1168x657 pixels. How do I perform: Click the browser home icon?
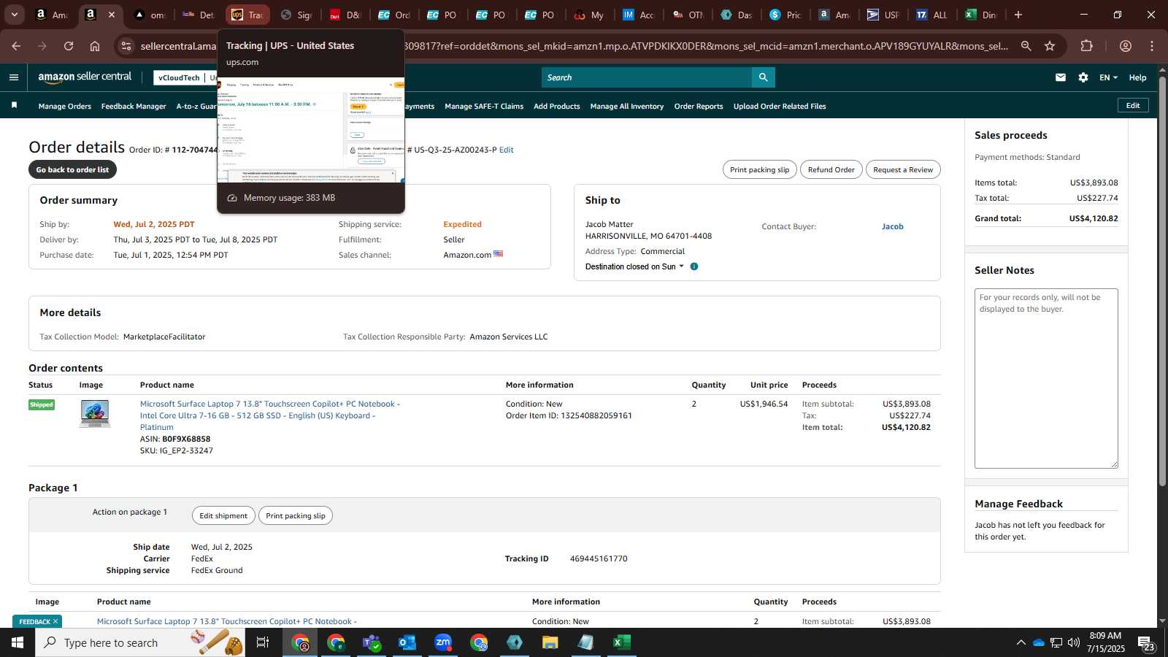95,46
